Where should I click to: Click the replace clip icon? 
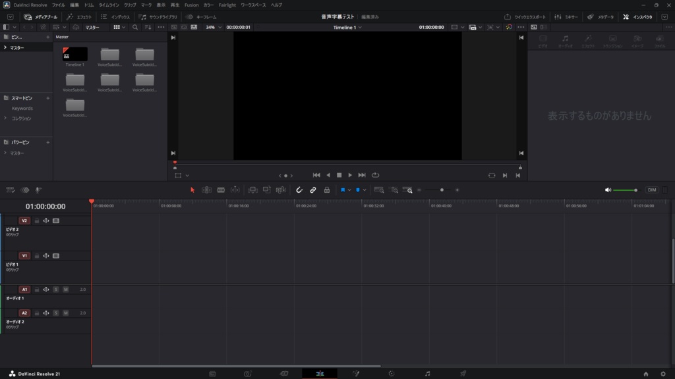coord(281,190)
